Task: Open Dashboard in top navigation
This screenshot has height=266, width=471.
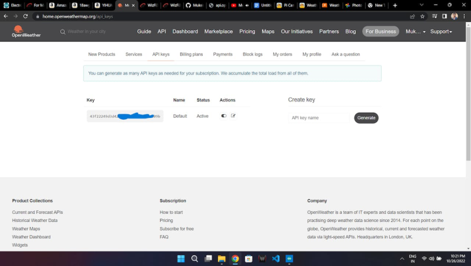Action: 185,32
